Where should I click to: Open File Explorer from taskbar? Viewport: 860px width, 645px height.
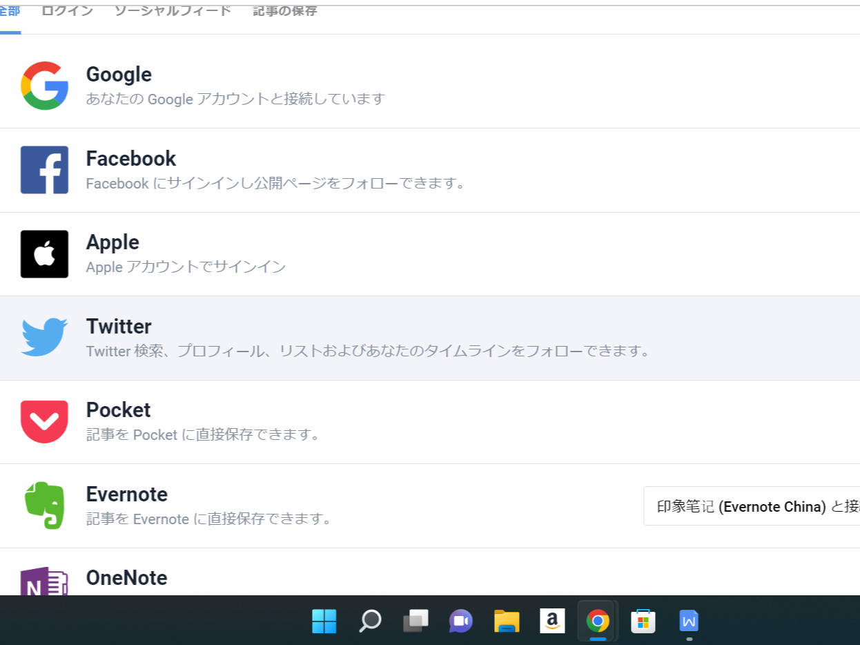(x=507, y=621)
